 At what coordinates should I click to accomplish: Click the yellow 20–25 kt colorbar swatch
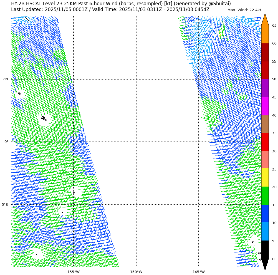(265, 177)
